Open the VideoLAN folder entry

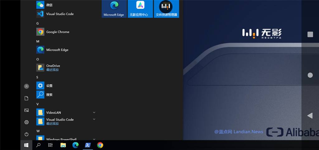click(x=66, y=113)
